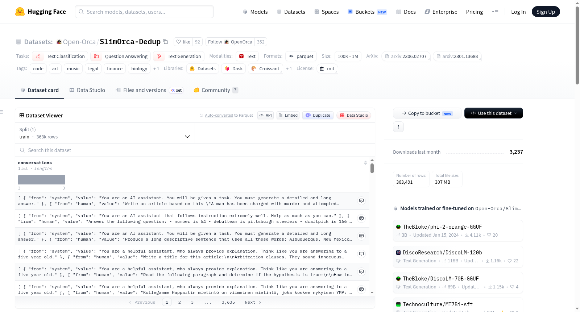580x312 pixels.
Task: Click the Copy to bucket button
Action: [427, 113]
